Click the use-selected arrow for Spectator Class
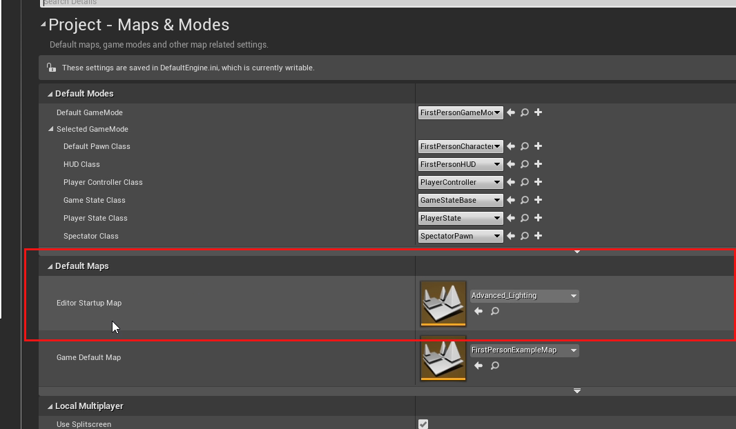 (511, 236)
